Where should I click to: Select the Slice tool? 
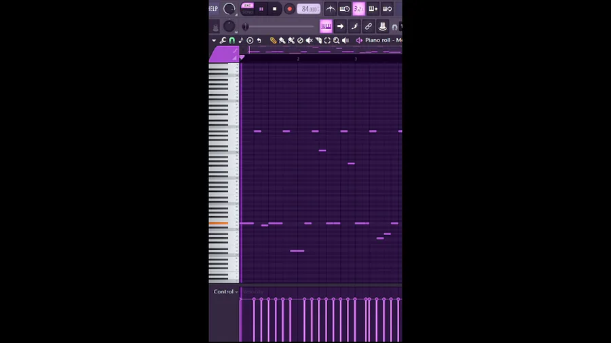[318, 41]
